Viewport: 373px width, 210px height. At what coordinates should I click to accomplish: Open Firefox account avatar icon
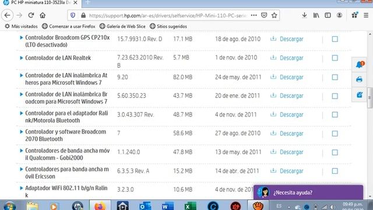[339, 16]
